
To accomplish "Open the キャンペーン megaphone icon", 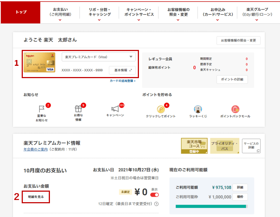I will [115, 109].
